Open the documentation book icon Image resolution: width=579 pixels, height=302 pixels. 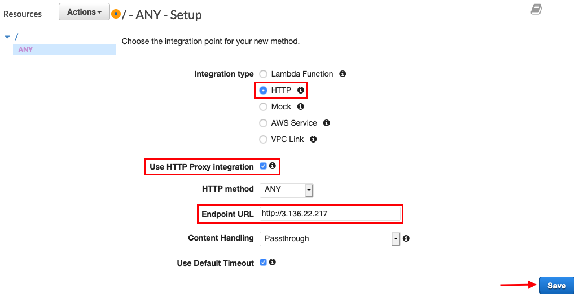pyautogui.click(x=536, y=9)
